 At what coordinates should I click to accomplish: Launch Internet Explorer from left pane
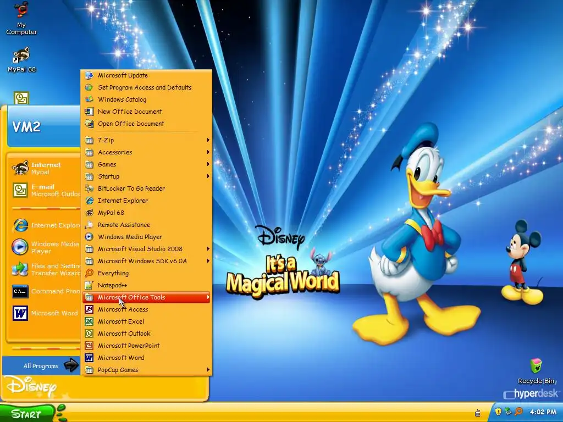tap(45, 225)
